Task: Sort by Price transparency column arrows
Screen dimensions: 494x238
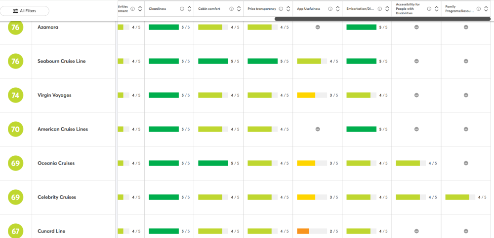Action: tap(288, 9)
